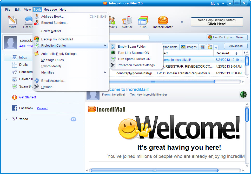
Task: Click the Deleted Items trash icon
Action: 15,79
